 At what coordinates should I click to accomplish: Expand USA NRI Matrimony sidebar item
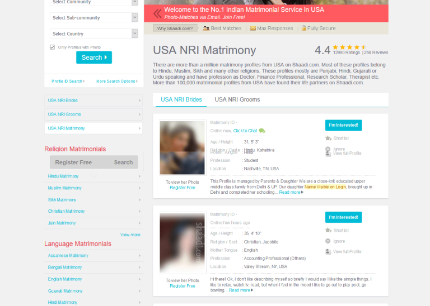click(94, 128)
